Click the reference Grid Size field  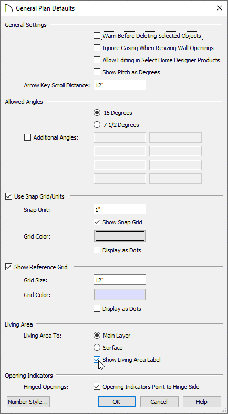tap(120, 280)
